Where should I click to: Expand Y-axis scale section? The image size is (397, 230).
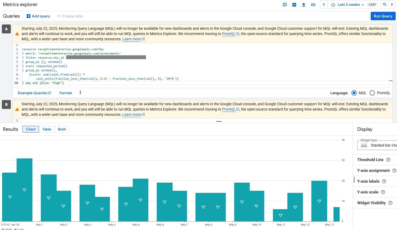(368, 192)
